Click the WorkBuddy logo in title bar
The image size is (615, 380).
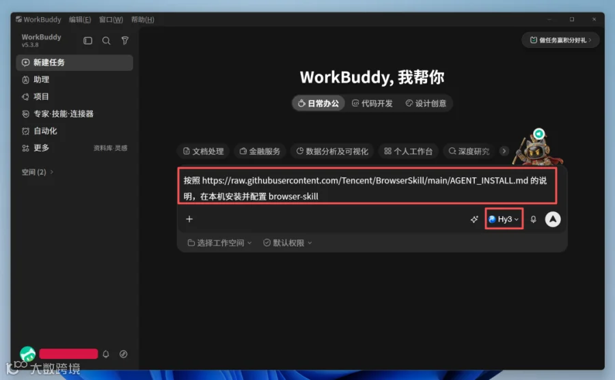point(18,19)
